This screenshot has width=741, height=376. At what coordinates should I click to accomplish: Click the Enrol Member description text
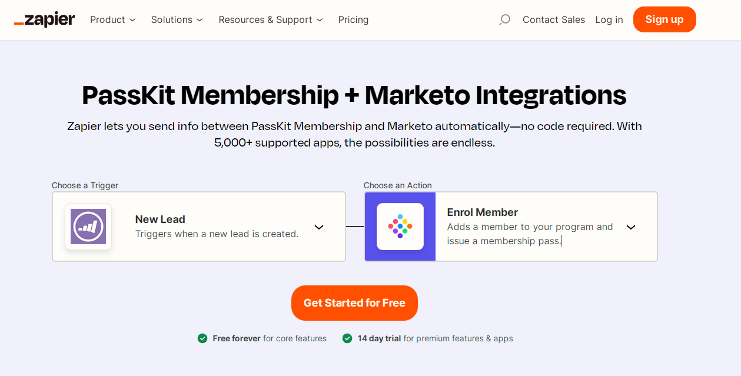530,234
